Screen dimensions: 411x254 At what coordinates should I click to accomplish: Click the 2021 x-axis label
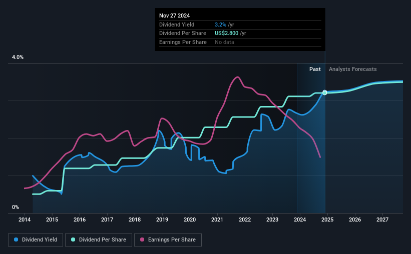tap(217, 219)
